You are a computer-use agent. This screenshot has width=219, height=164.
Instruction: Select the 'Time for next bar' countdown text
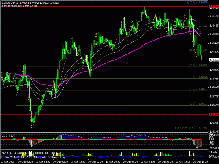pyautogui.click(x=19, y=6)
